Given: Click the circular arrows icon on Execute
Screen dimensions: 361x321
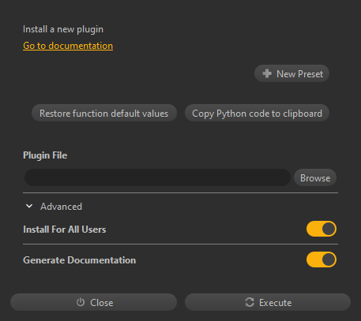Looking at the screenshot, I should [x=250, y=302].
